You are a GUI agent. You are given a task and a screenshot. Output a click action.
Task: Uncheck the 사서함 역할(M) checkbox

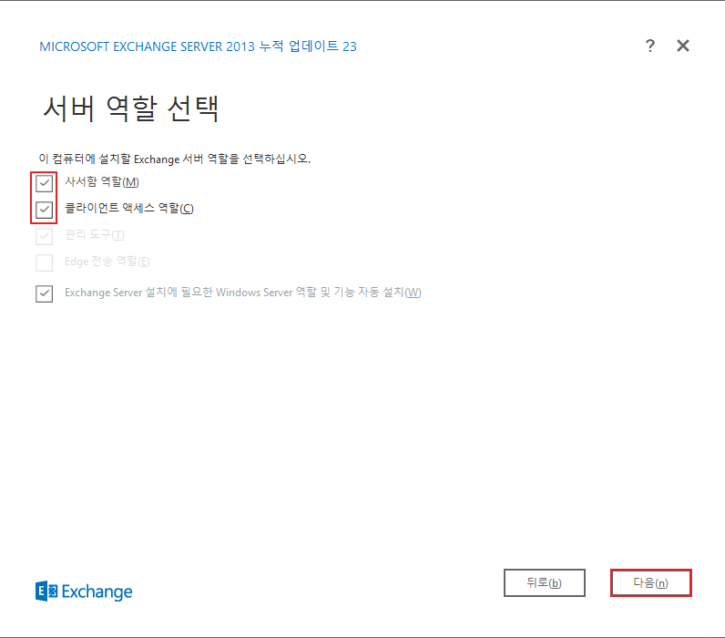point(45,184)
